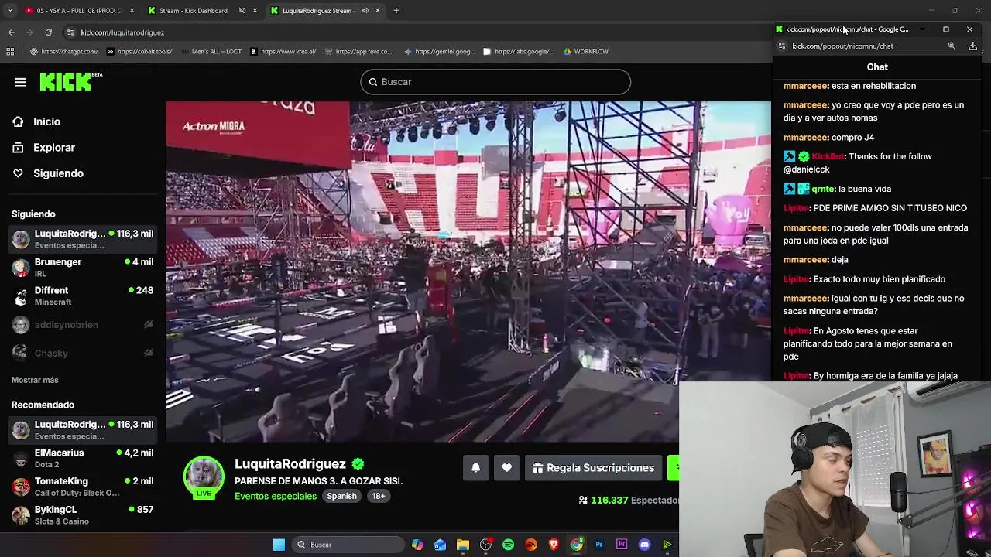The height and width of the screenshot is (557, 991).
Task: Open Windows Start menu
Action: (279, 545)
